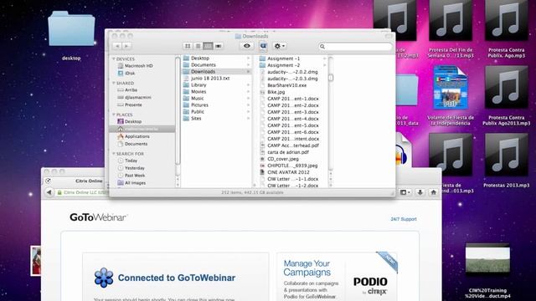This screenshot has width=536, height=301.
Task: Click the GoToWebinar logo
Action: tap(99, 217)
